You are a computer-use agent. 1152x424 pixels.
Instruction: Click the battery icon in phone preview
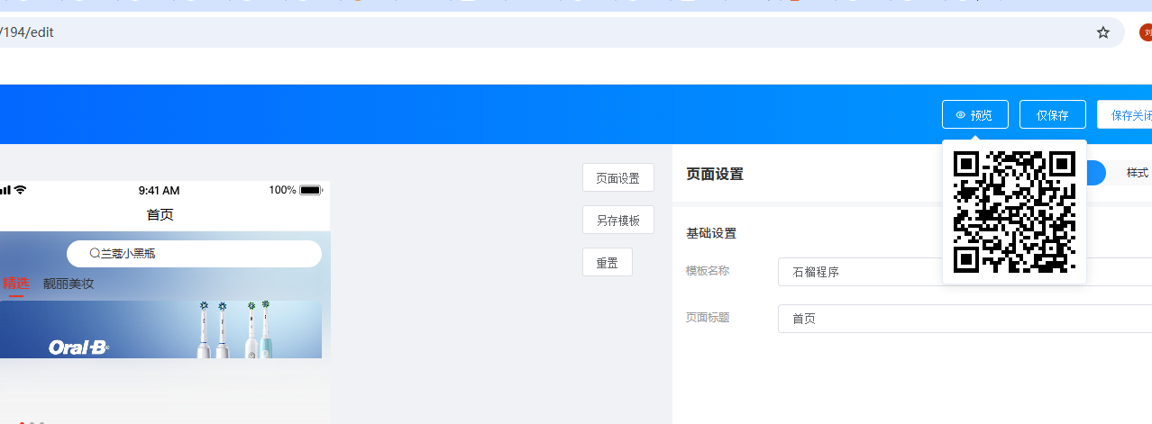(311, 190)
